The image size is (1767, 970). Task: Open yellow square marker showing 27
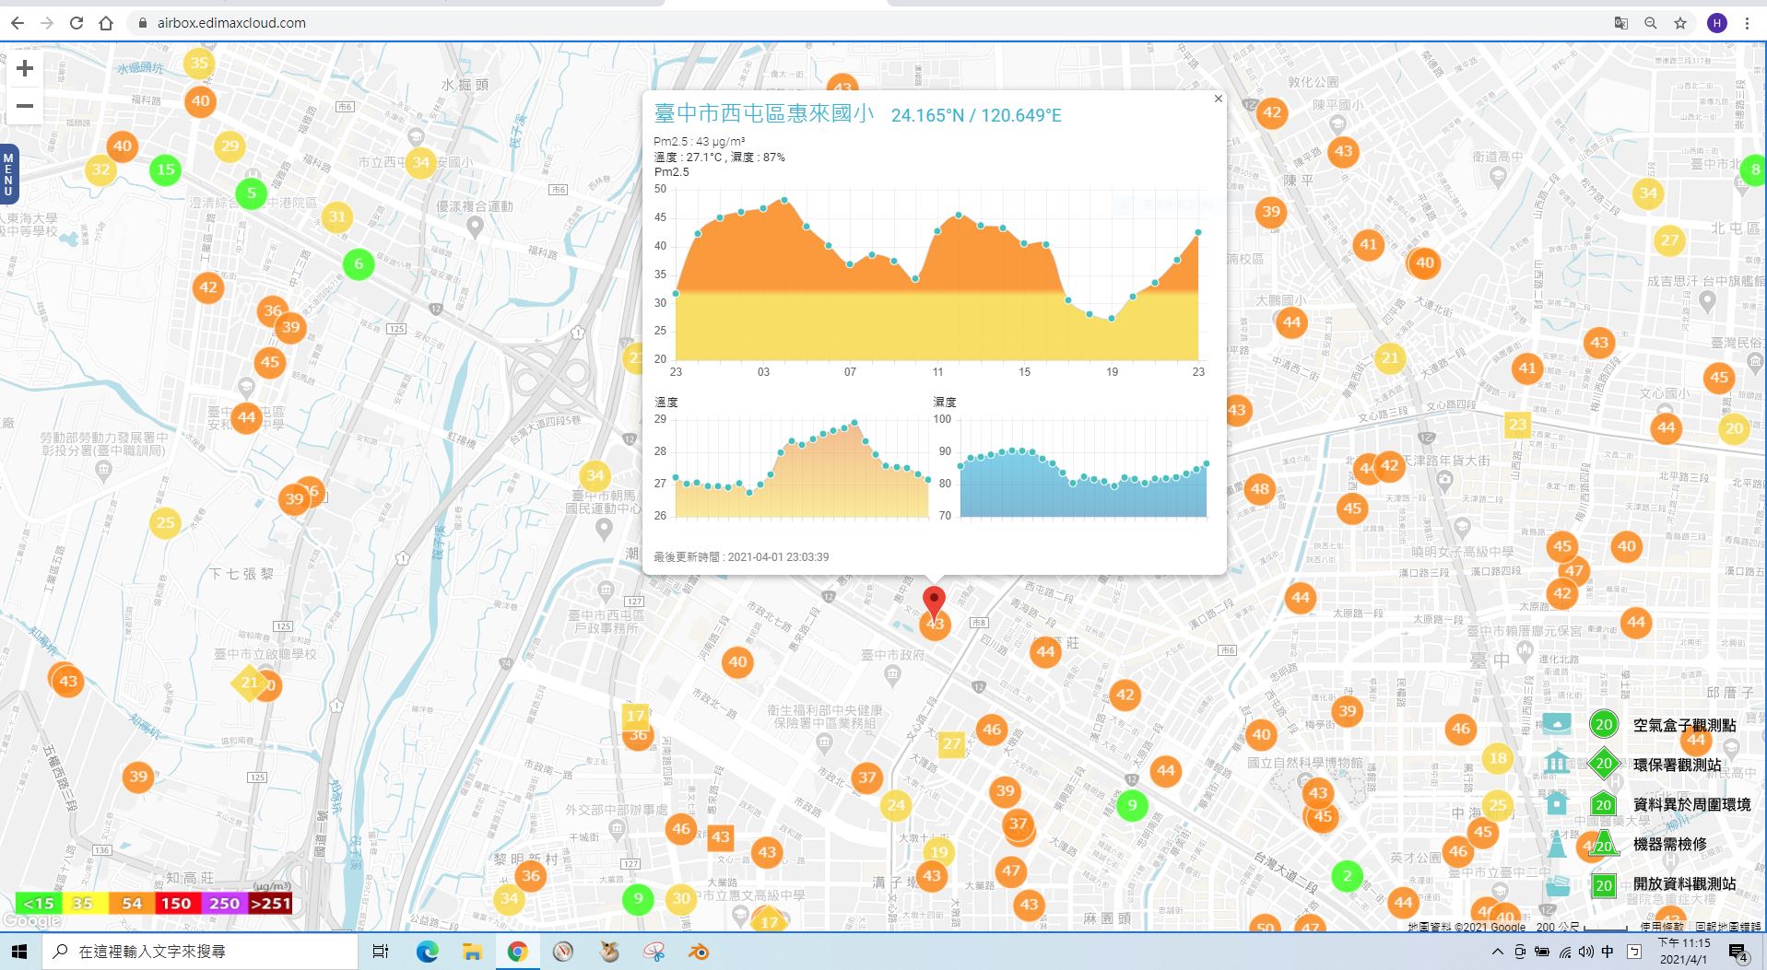(951, 743)
